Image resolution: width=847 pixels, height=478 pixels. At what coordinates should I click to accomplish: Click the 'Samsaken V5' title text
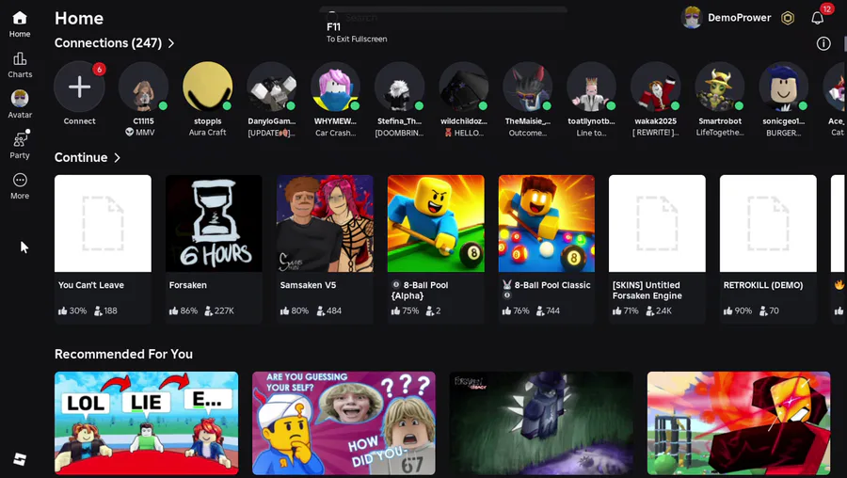[308, 285]
